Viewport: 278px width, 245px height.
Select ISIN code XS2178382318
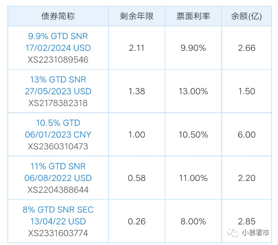pyautogui.click(x=58, y=103)
